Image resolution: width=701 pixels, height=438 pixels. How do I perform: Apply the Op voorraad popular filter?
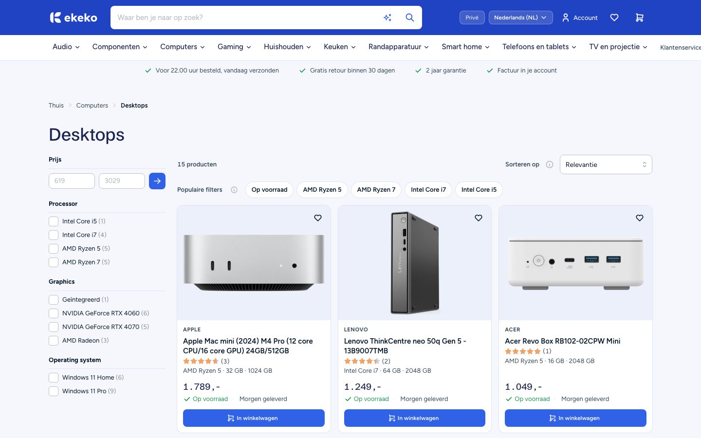coord(270,190)
